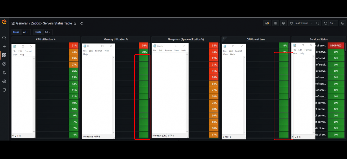
Task: Click scroll-down arrow in Notepad over Filesystem panel
Action: click(187, 131)
